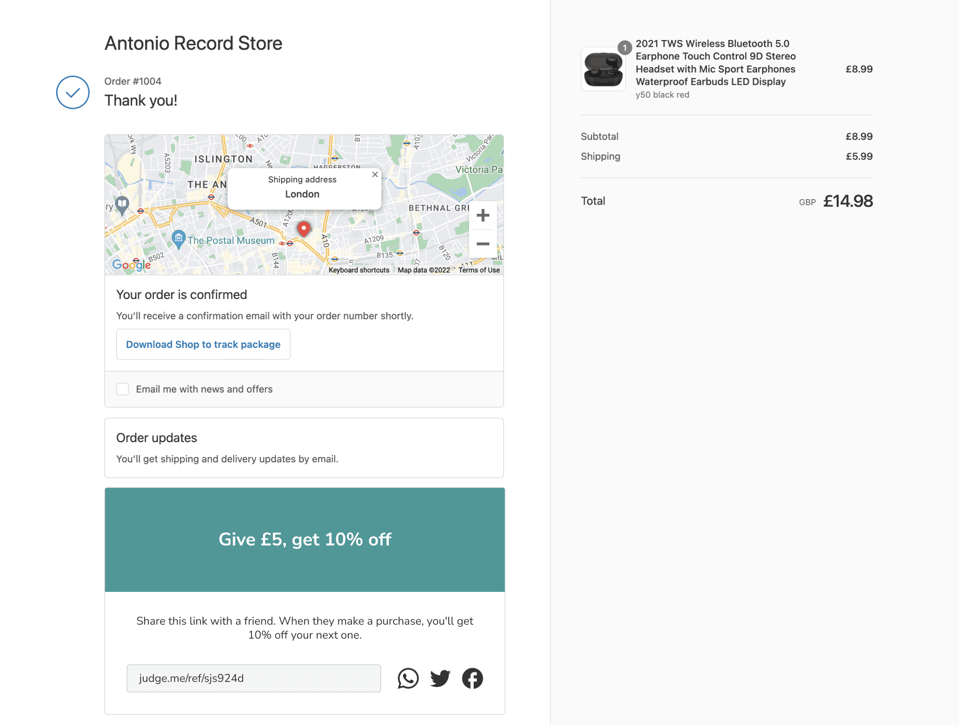The height and width of the screenshot is (725, 959).
Task: Click The Postal Museum map marker
Action: coord(179,239)
